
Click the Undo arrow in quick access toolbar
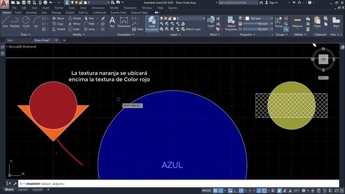(x=51, y=3)
